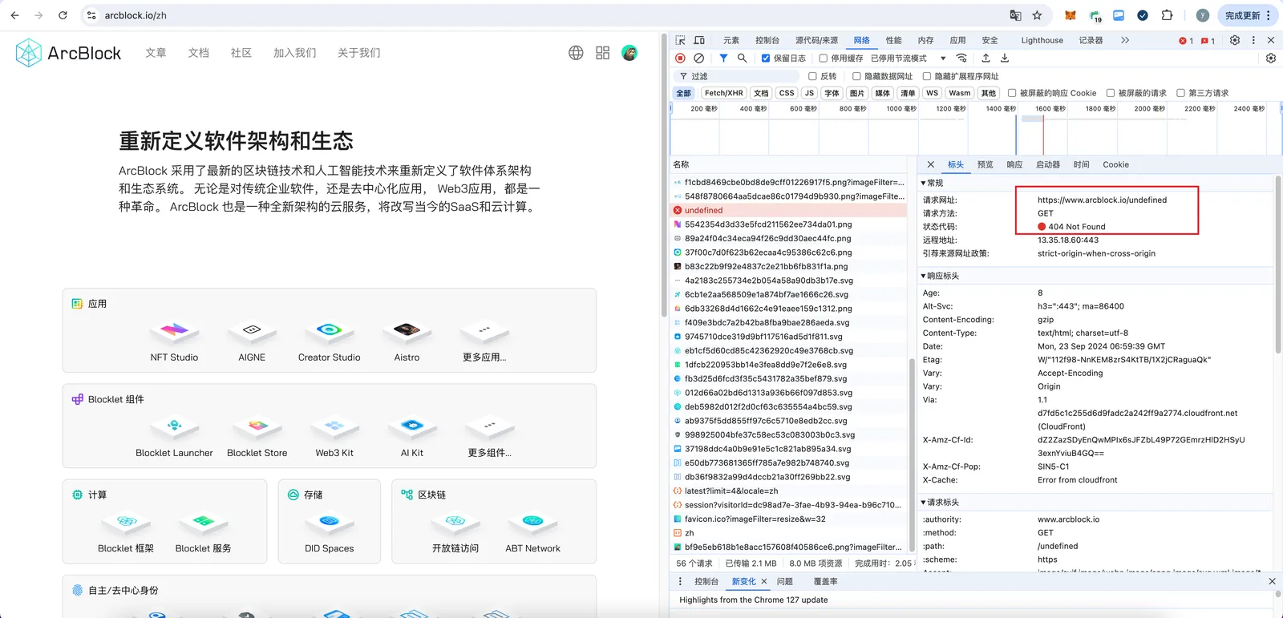
Task: Open network panel settings gear
Action: [x=1271, y=59]
